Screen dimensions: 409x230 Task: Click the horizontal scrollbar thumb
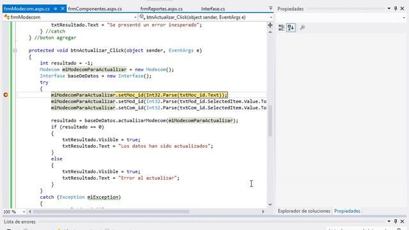pyautogui.click(x=111, y=211)
